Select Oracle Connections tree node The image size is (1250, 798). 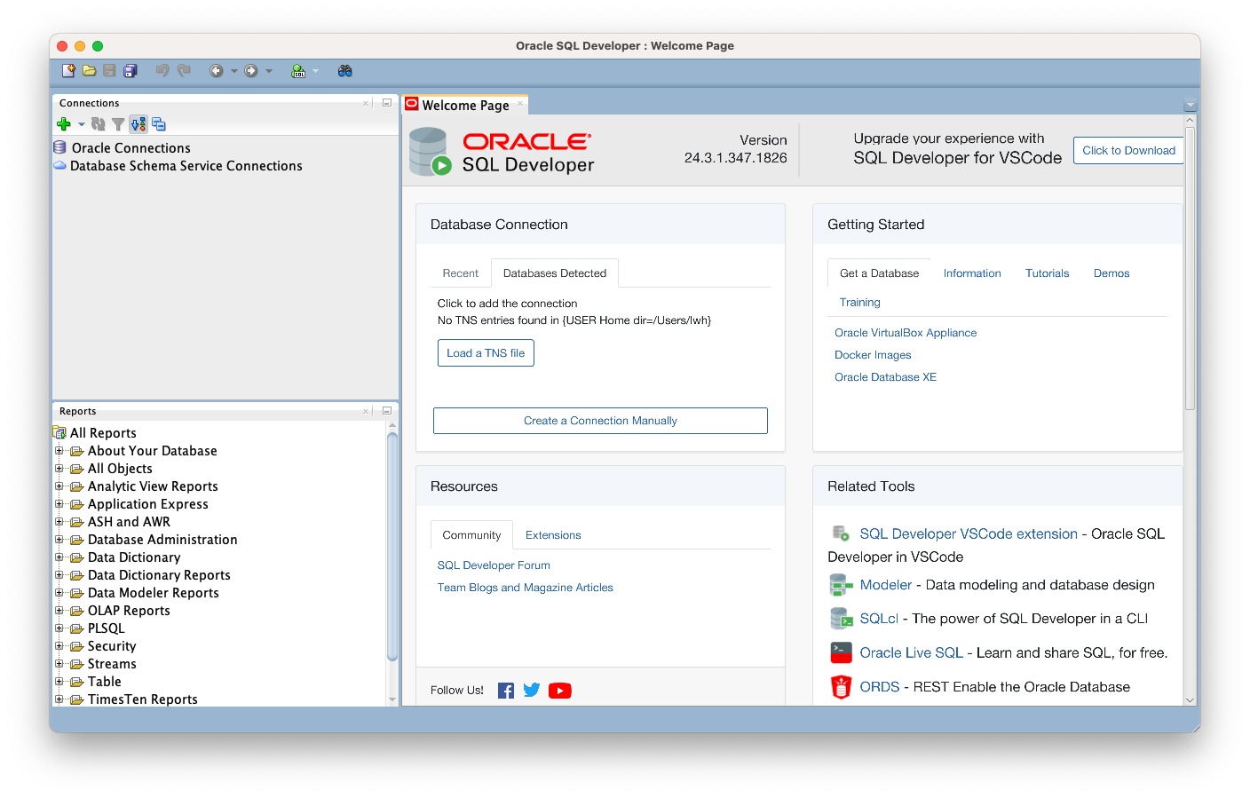coord(131,148)
